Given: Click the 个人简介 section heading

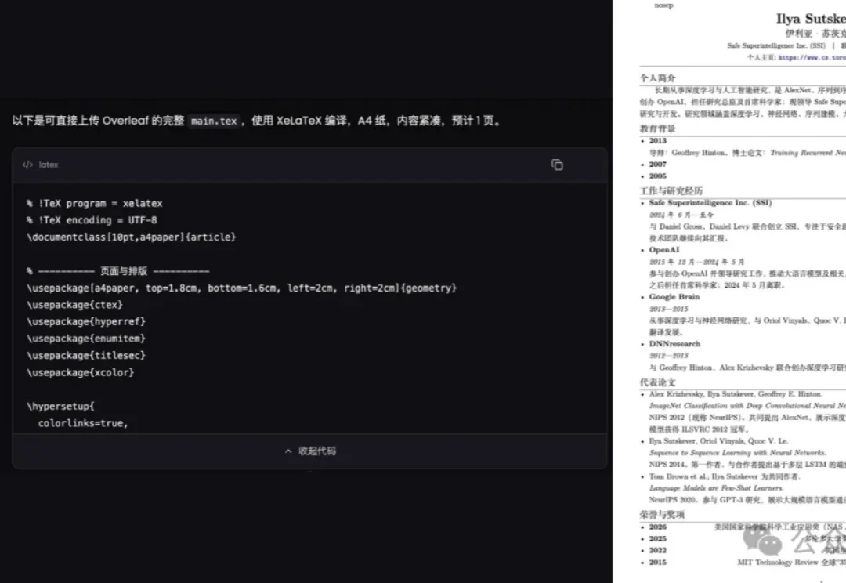Looking at the screenshot, I should 658,78.
